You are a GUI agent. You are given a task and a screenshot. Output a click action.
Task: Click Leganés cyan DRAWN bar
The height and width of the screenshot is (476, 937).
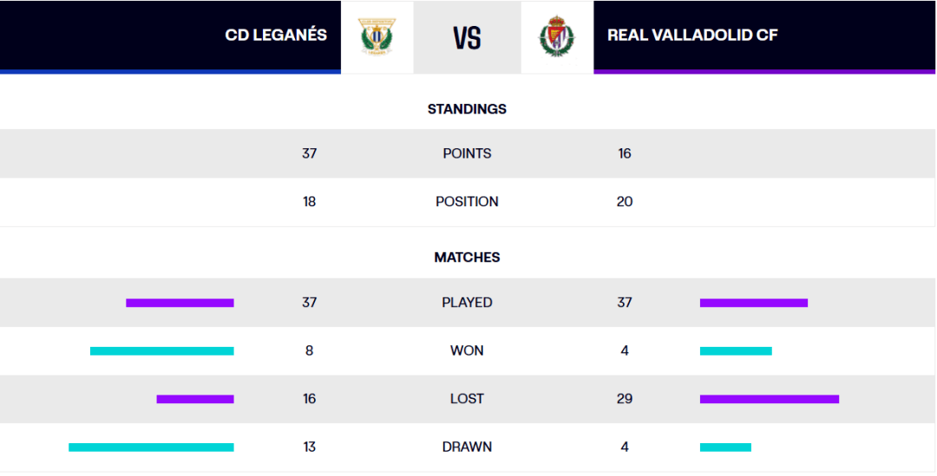click(x=151, y=447)
